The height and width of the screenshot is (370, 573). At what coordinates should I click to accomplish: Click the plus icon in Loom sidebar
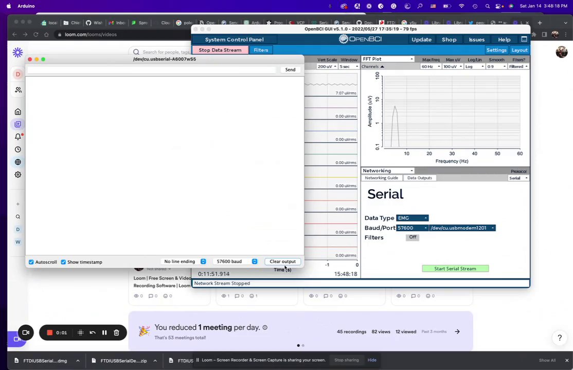(18, 204)
